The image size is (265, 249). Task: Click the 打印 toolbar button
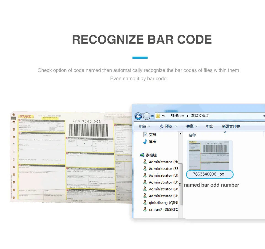point(210,126)
